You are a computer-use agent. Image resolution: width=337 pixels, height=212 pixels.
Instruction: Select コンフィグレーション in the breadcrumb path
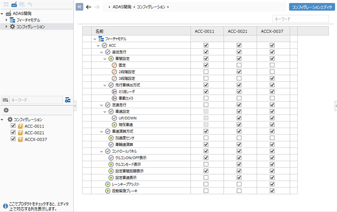tap(152, 7)
